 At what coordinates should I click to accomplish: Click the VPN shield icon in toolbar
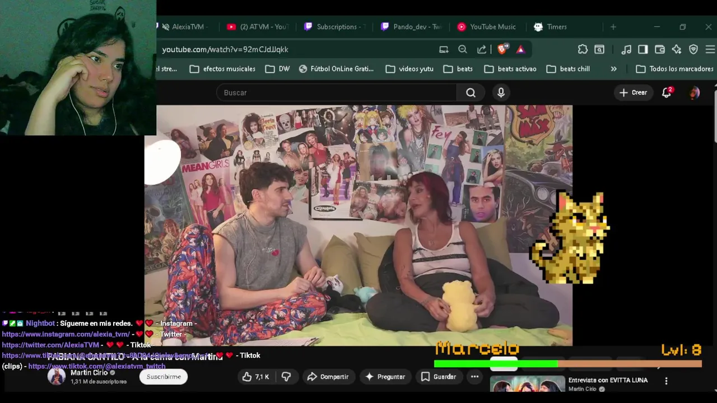(693, 49)
